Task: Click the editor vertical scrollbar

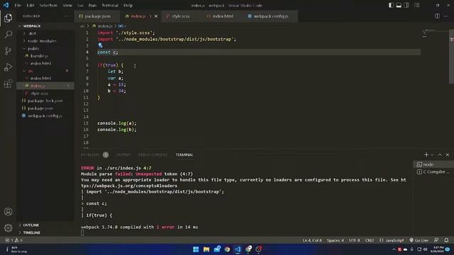Action: pyautogui.click(x=451, y=57)
